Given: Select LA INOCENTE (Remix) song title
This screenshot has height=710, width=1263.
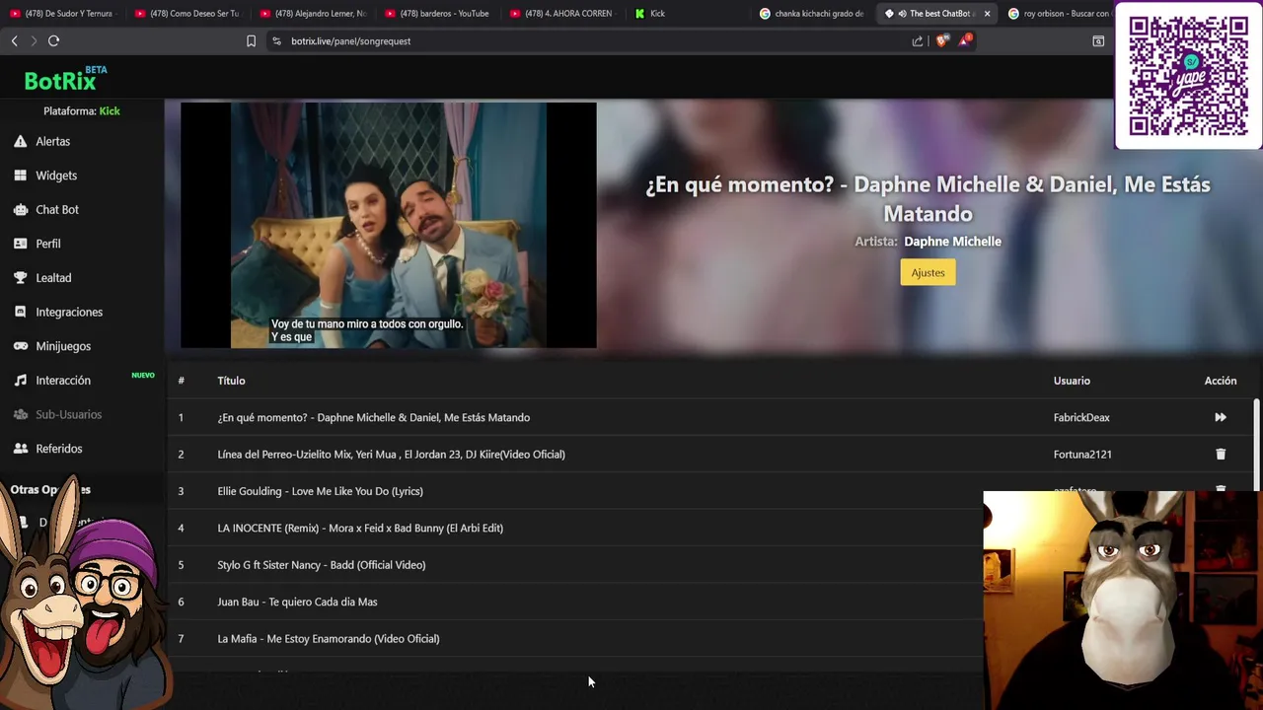Looking at the screenshot, I should click(x=360, y=528).
